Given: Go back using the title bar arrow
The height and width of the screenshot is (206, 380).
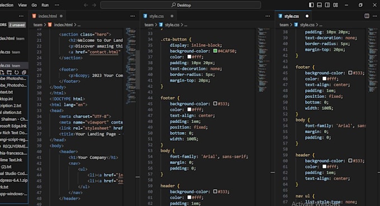Looking at the screenshot, I should click(x=86, y=5).
